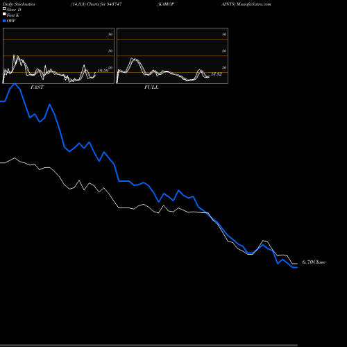Click the OBV legend label
Viewport: 347px width, 347px height.
coord(11,21)
